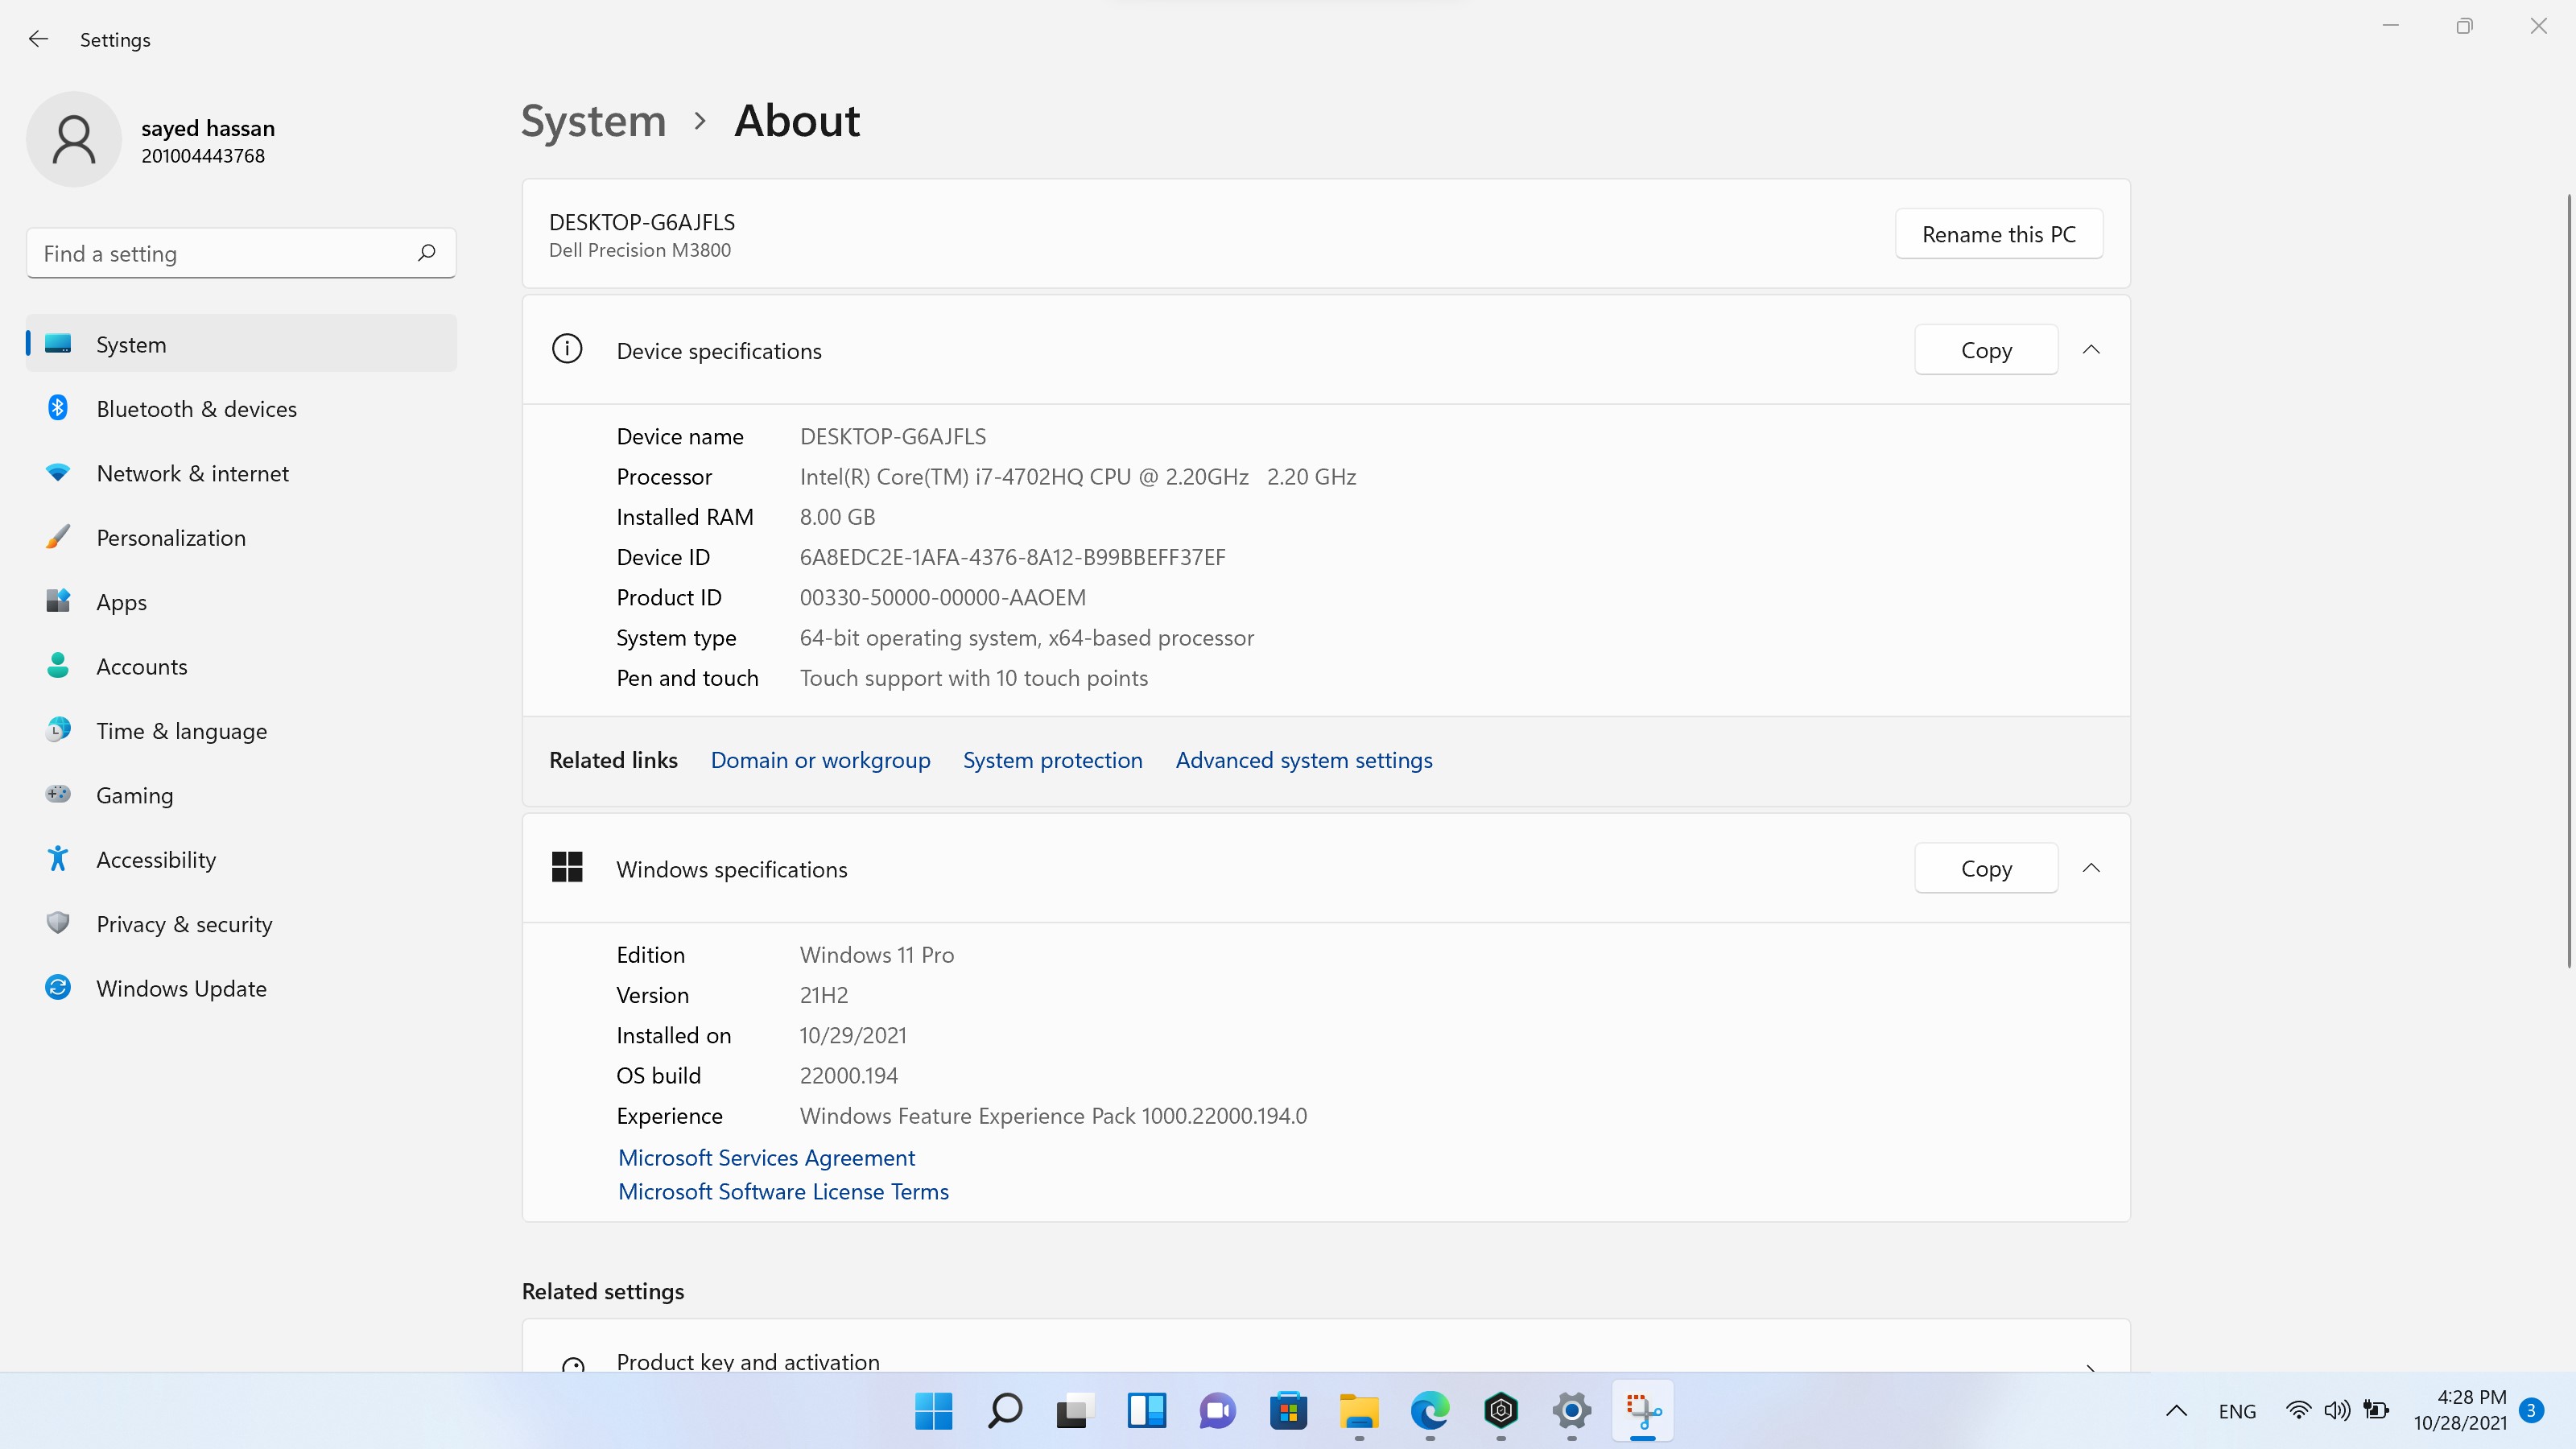Click the ENG input language indicator
This screenshot has height=1449, width=2576.
(2237, 1411)
